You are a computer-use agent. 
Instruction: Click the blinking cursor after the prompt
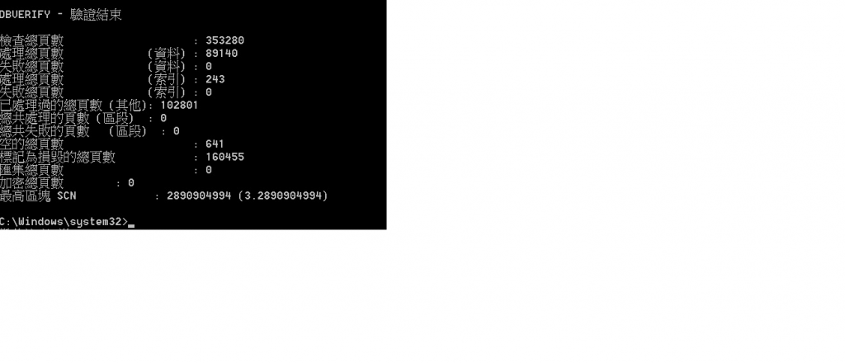[131, 226]
